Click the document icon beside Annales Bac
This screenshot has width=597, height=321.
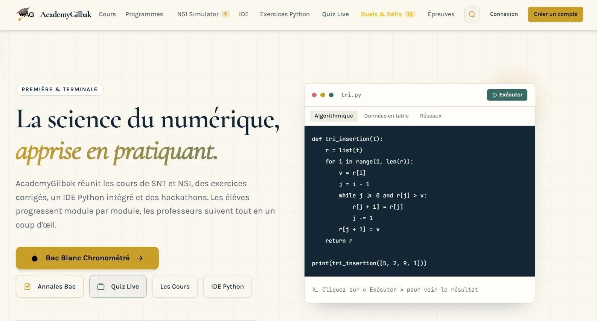click(27, 286)
